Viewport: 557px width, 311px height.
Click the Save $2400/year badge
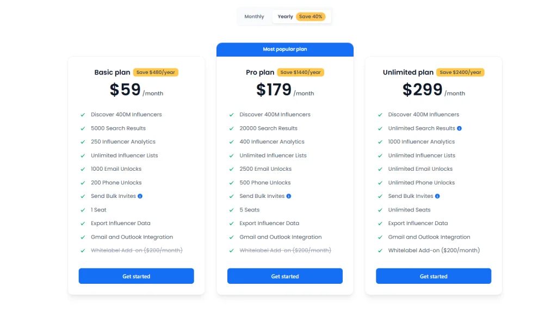click(461, 72)
